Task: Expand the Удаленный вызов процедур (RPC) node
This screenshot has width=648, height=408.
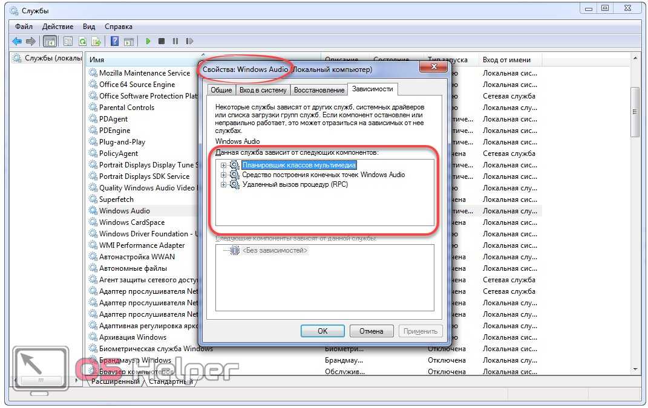Action: pyautogui.click(x=223, y=185)
